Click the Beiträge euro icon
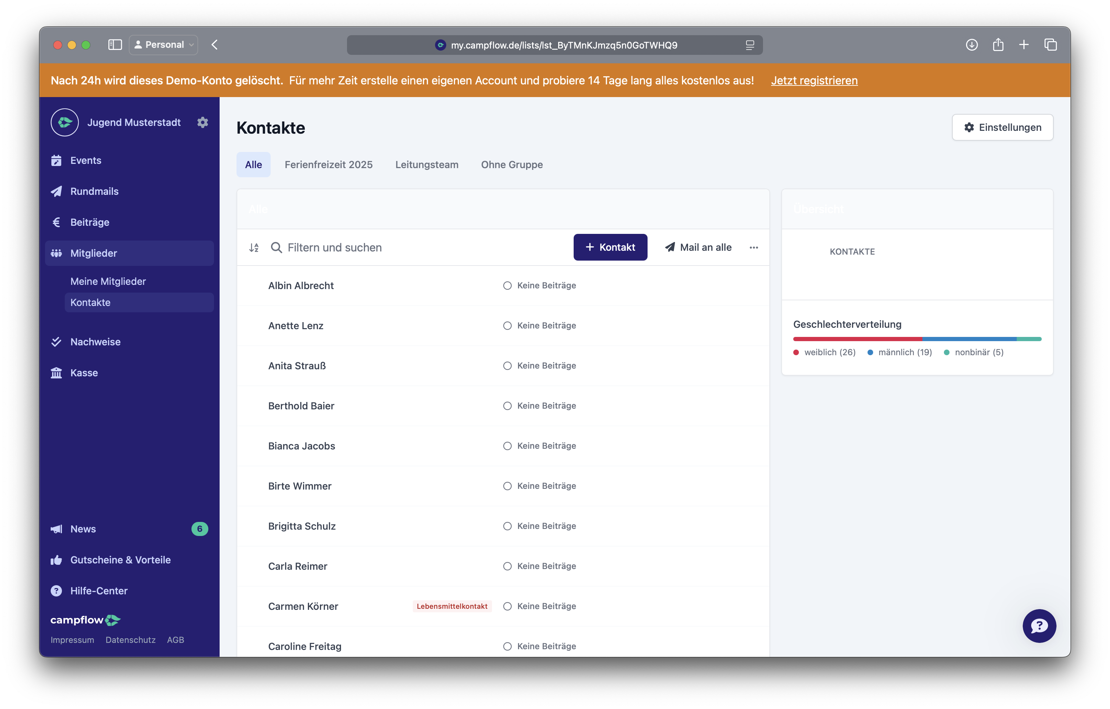The image size is (1110, 709). [56, 222]
